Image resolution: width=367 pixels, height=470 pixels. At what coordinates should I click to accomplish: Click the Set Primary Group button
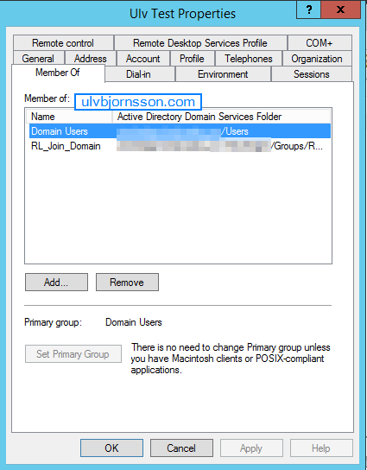click(x=73, y=354)
